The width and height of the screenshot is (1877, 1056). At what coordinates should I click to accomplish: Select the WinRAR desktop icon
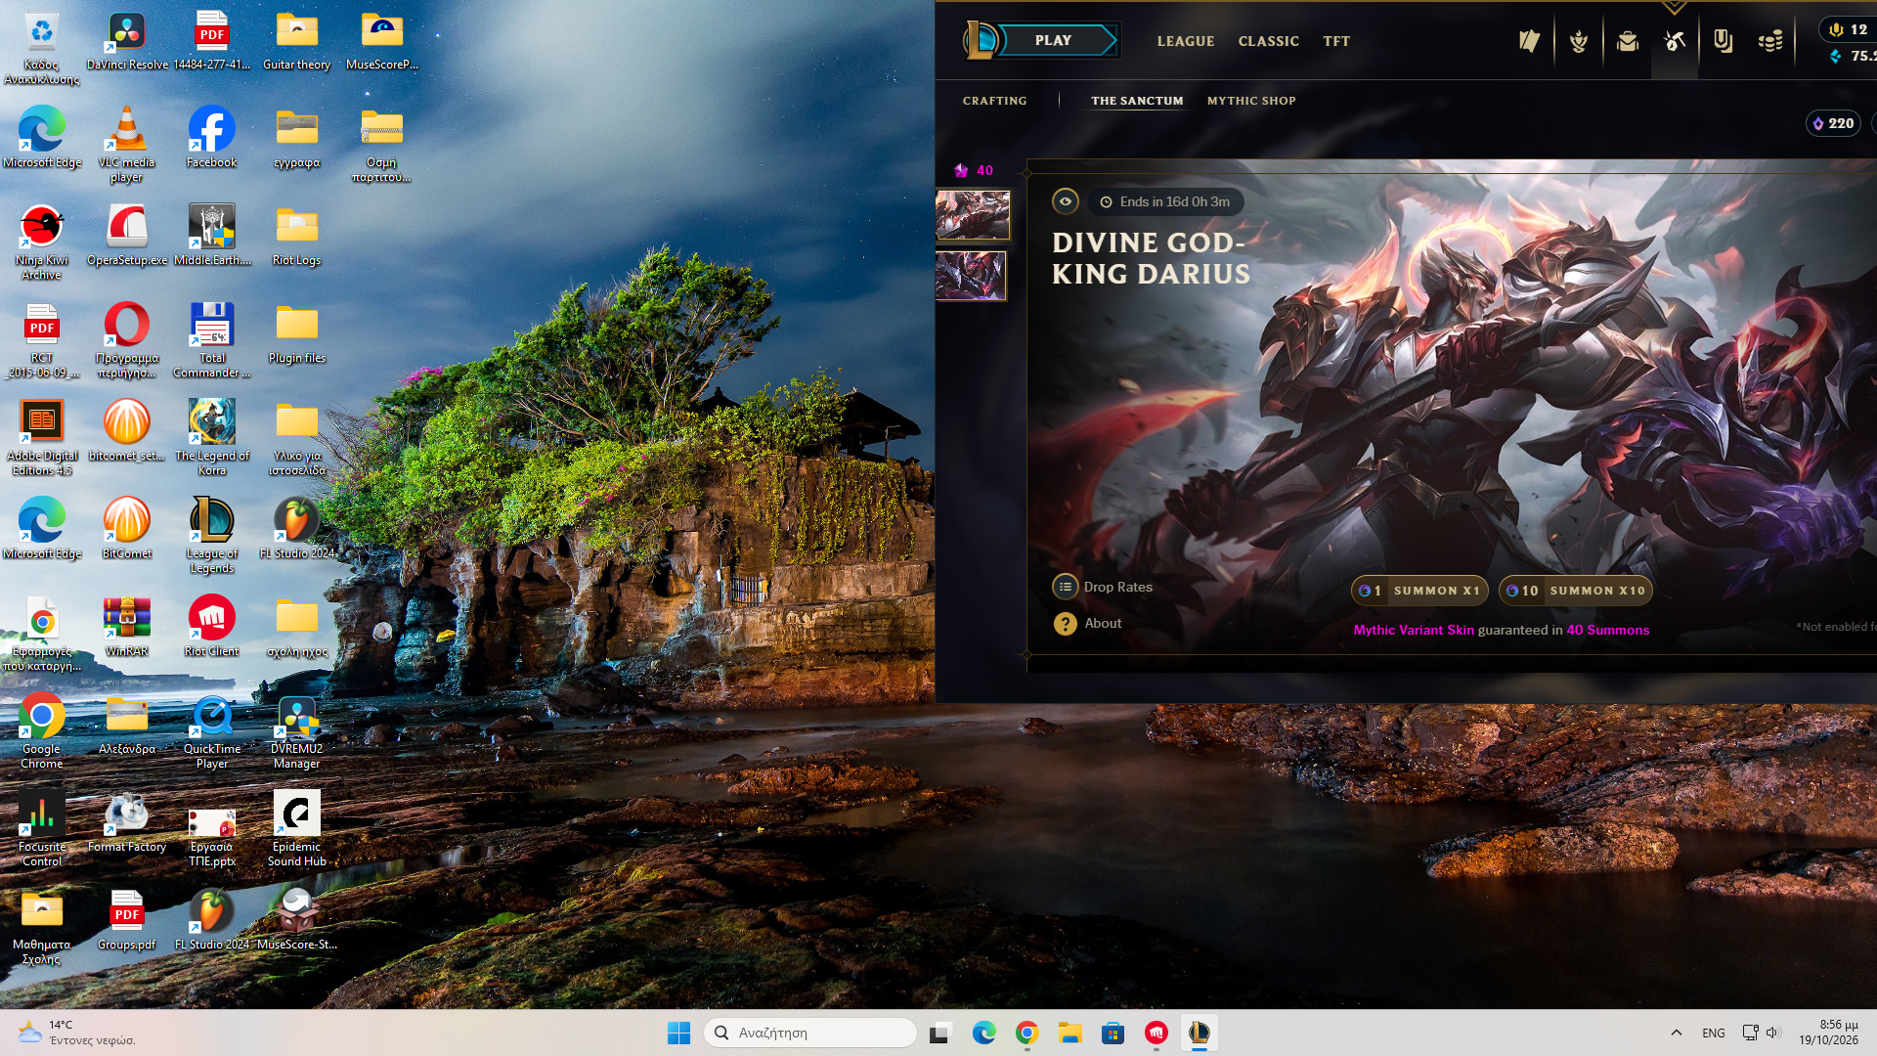click(127, 626)
